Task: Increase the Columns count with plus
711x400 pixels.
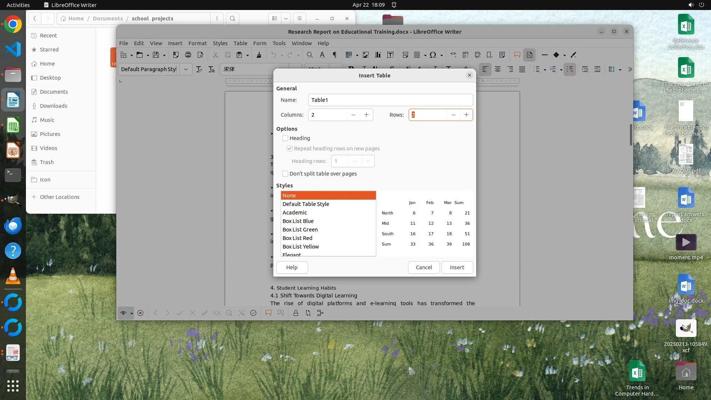Action: point(366,115)
